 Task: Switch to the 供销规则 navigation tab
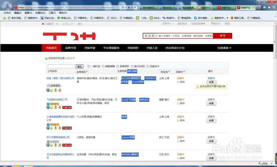[x=133, y=48]
